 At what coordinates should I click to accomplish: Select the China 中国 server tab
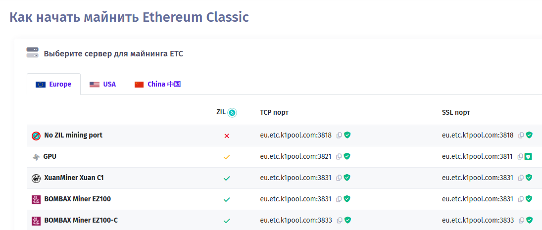pos(157,84)
